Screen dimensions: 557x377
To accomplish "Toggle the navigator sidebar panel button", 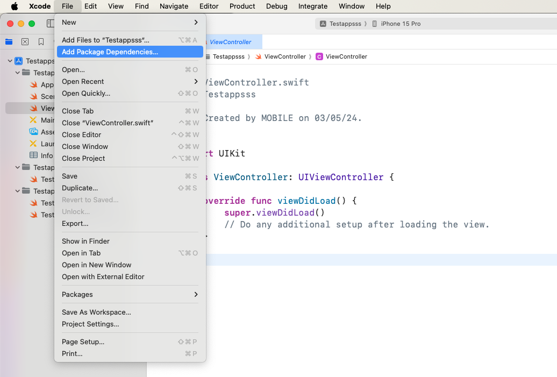I will click(x=51, y=24).
